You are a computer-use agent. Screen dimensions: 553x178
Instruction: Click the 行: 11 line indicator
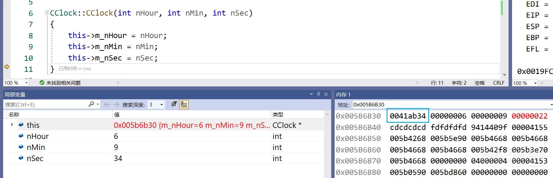pyautogui.click(x=437, y=83)
